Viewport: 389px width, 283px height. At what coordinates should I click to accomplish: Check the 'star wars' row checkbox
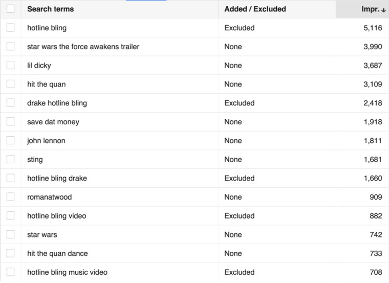10,234
